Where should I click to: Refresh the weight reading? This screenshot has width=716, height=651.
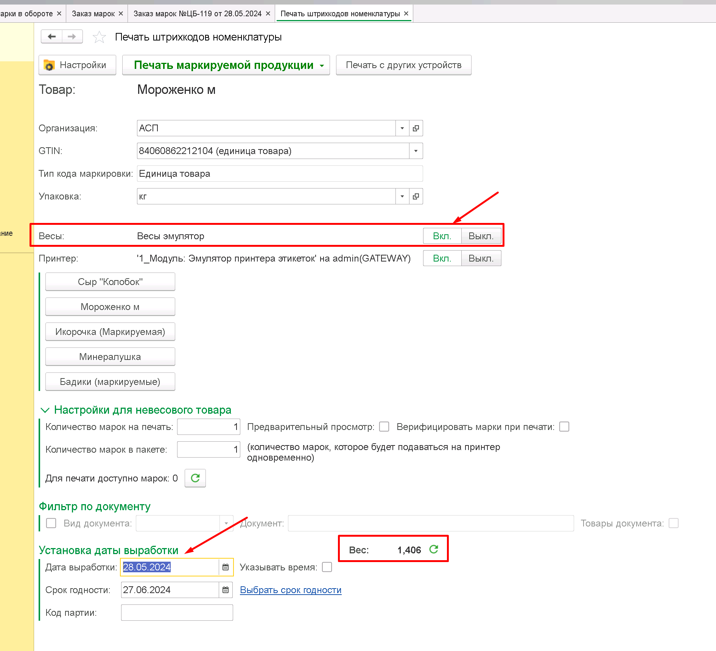pos(434,549)
